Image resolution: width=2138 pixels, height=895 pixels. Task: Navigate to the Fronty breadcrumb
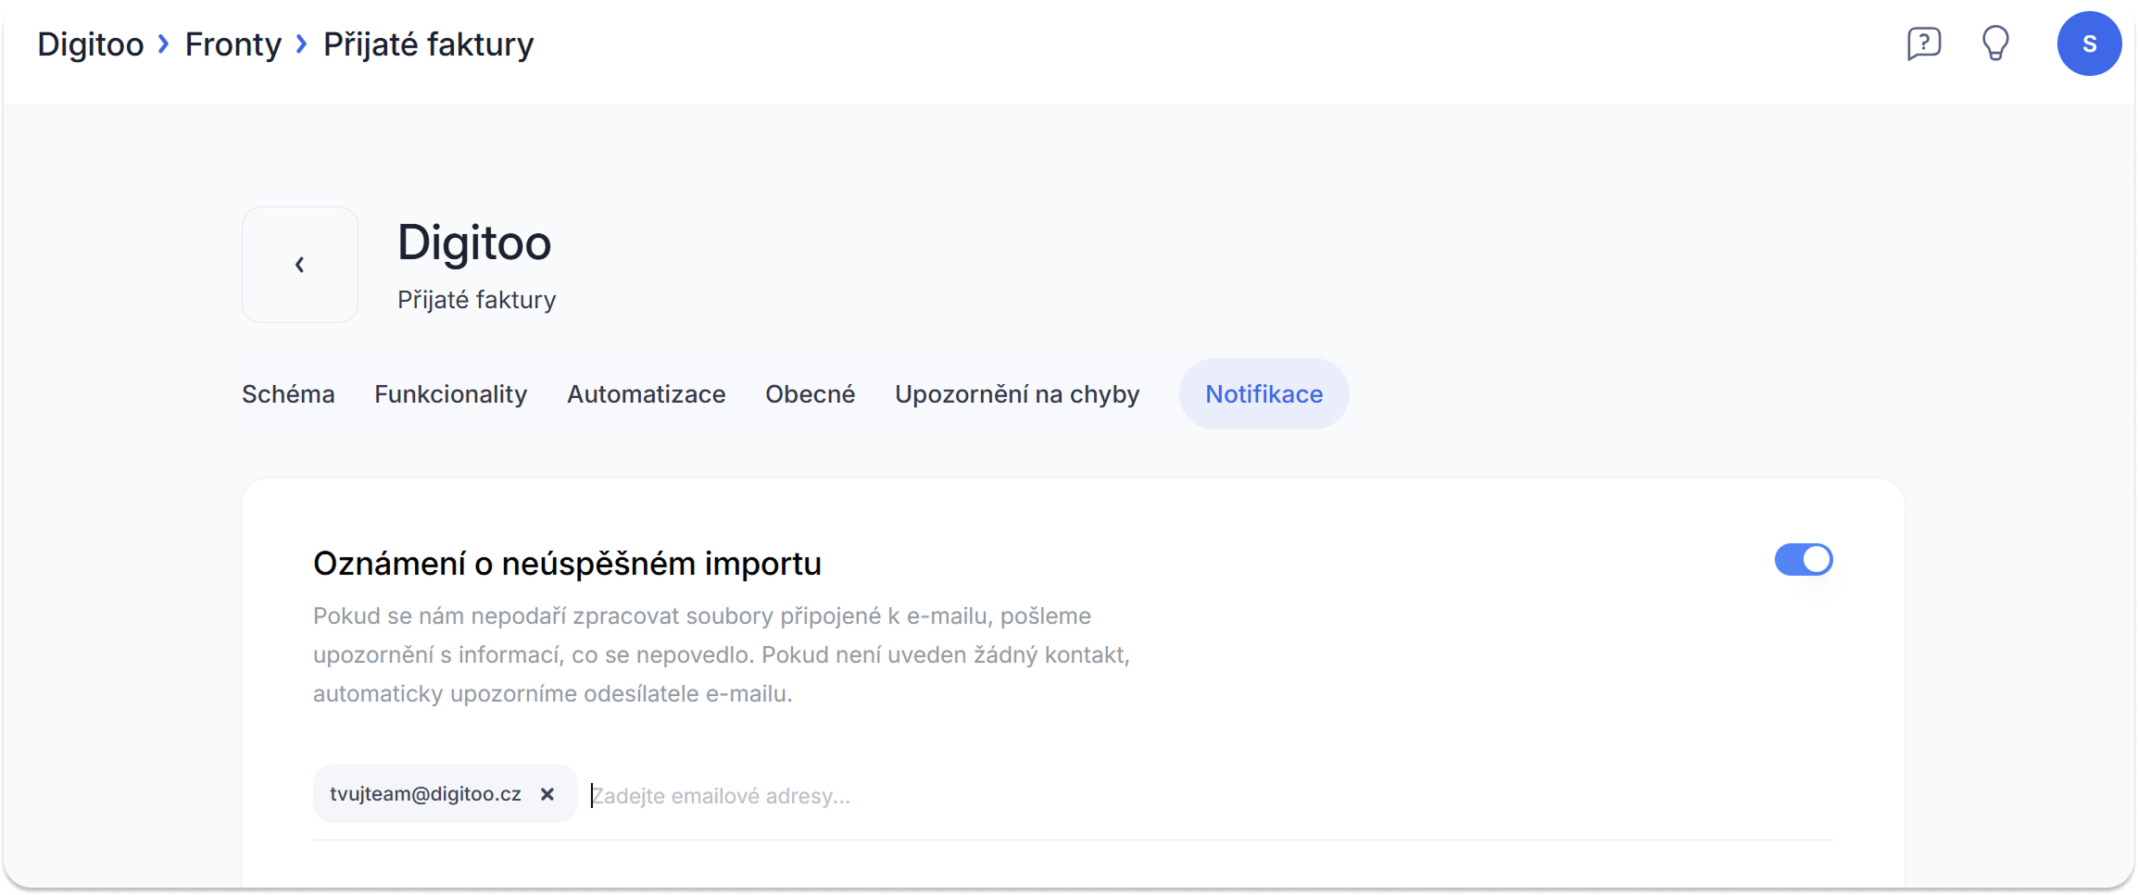[233, 44]
